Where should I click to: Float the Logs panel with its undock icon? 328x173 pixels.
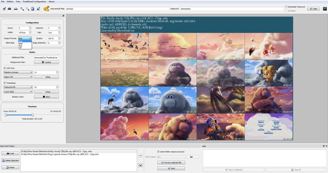[324, 146]
